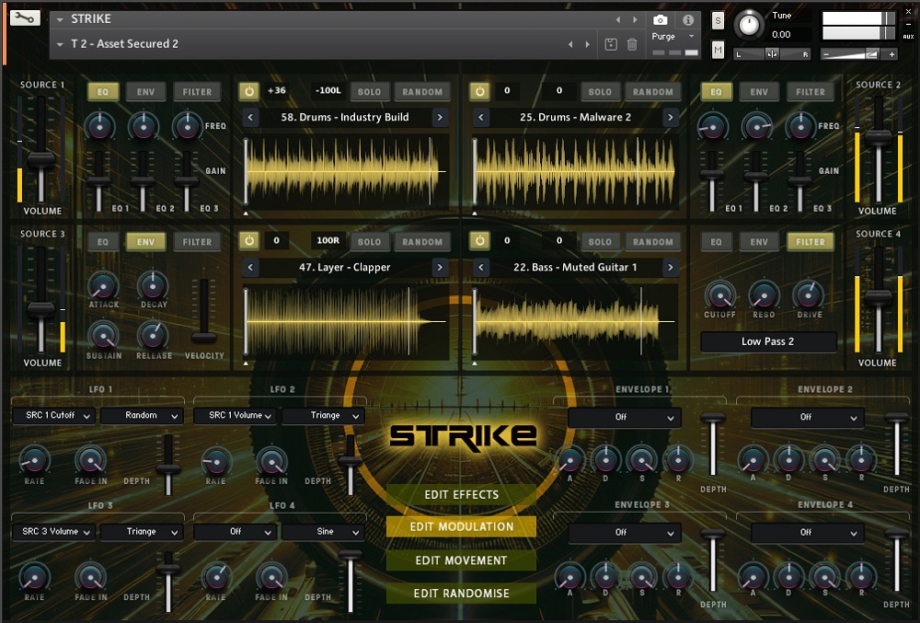The image size is (920, 623).
Task: Switch Source 3 to the FILTER tab
Action: (x=197, y=242)
